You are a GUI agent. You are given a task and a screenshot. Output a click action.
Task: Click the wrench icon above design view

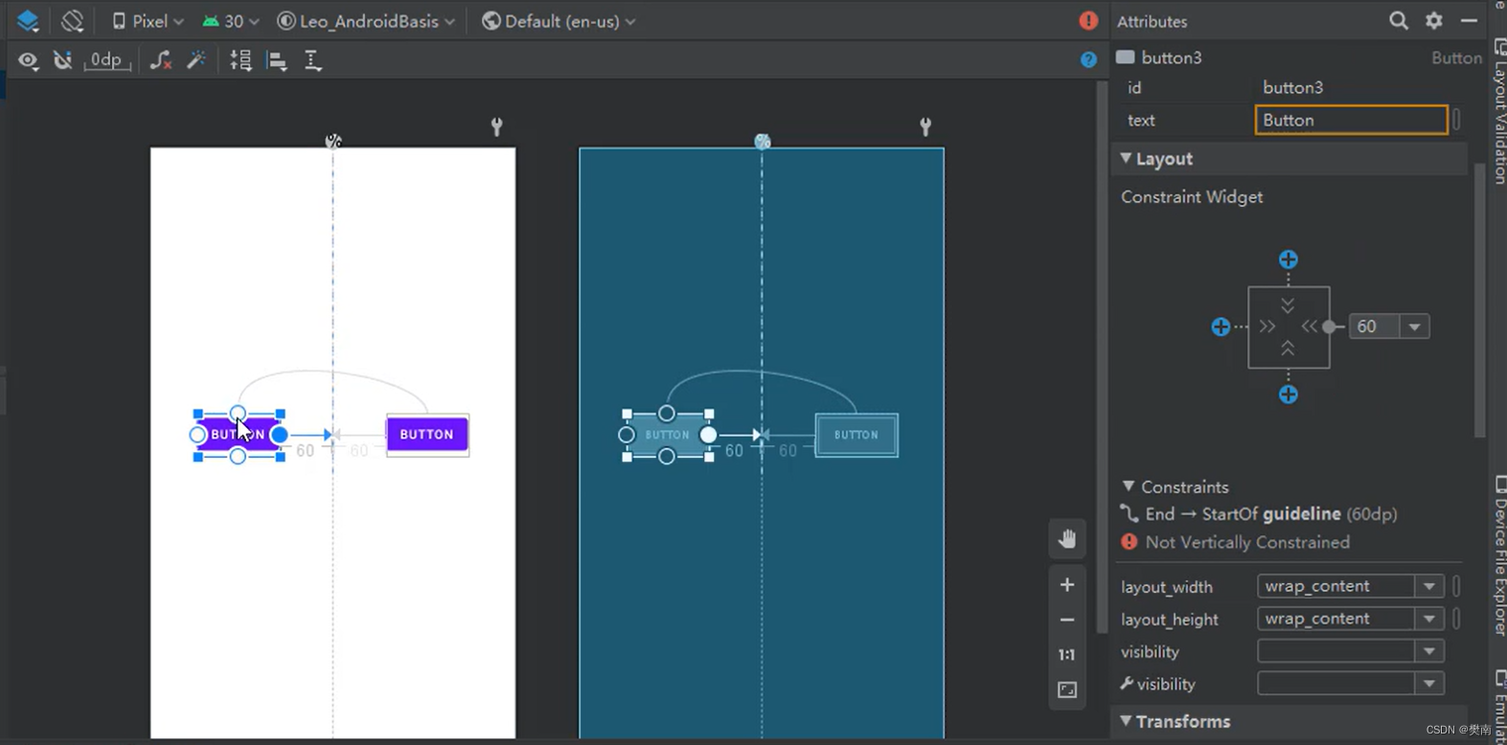pyautogui.click(x=496, y=126)
